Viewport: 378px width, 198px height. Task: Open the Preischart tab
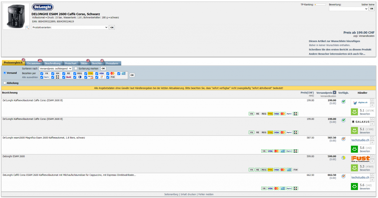pyautogui.click(x=71, y=63)
